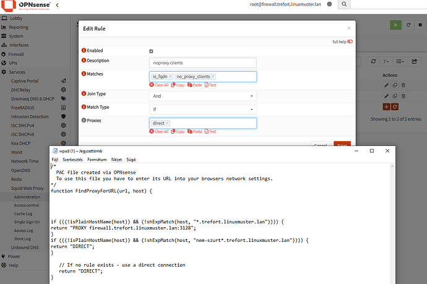Open the Join Type dropdown
The width and height of the screenshot is (427, 284).
(x=203, y=96)
